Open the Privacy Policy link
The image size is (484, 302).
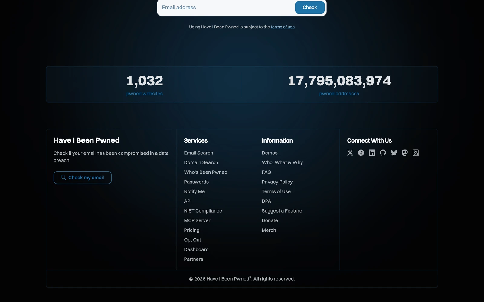click(x=277, y=182)
